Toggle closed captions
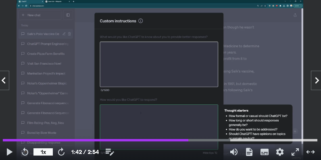Viewport: 321px width, 160px height. pos(265,152)
